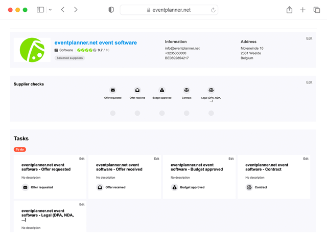The height and width of the screenshot is (235, 327).
Task: Open the 9.7 / 10 rating stars
Action: coord(86,50)
